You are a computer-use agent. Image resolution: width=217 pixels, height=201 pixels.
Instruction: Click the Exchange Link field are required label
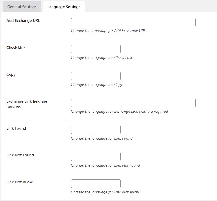tap(27, 104)
